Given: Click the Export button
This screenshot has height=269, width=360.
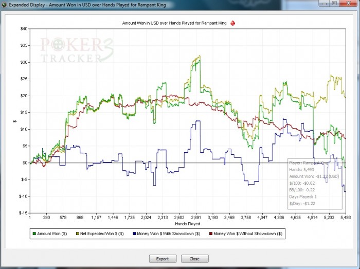Looking at the screenshot, I should pos(163,259).
